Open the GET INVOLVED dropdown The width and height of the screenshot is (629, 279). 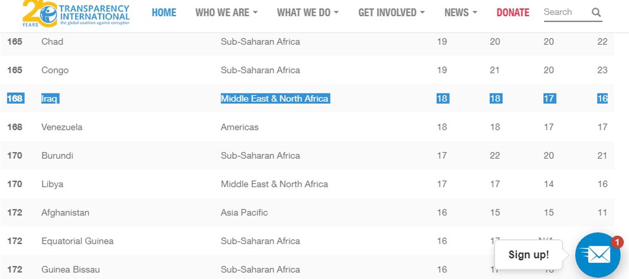click(391, 13)
